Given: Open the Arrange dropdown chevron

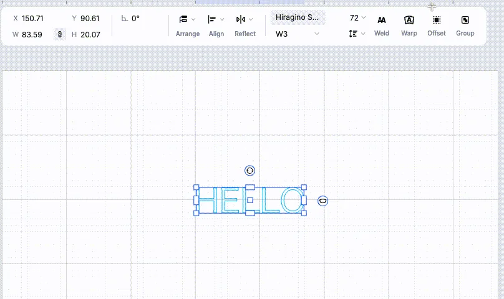Looking at the screenshot, I should [x=193, y=19].
